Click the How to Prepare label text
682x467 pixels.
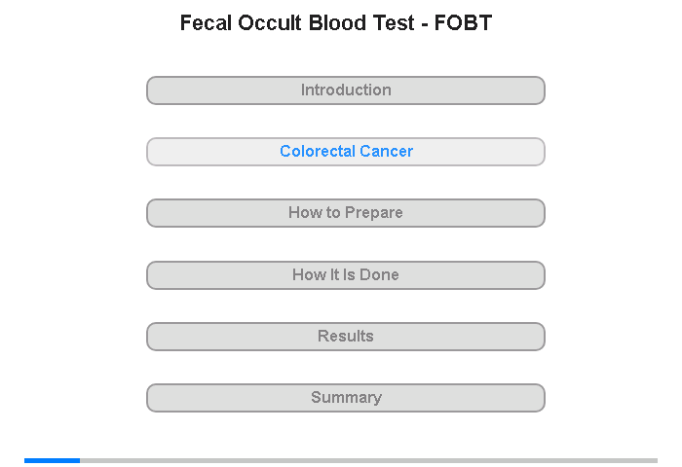coord(346,212)
